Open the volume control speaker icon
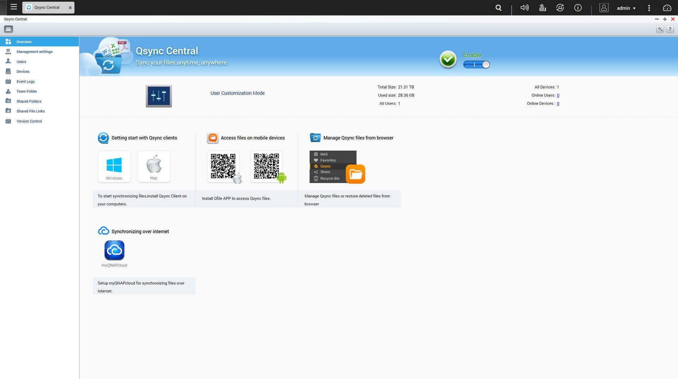 click(524, 8)
